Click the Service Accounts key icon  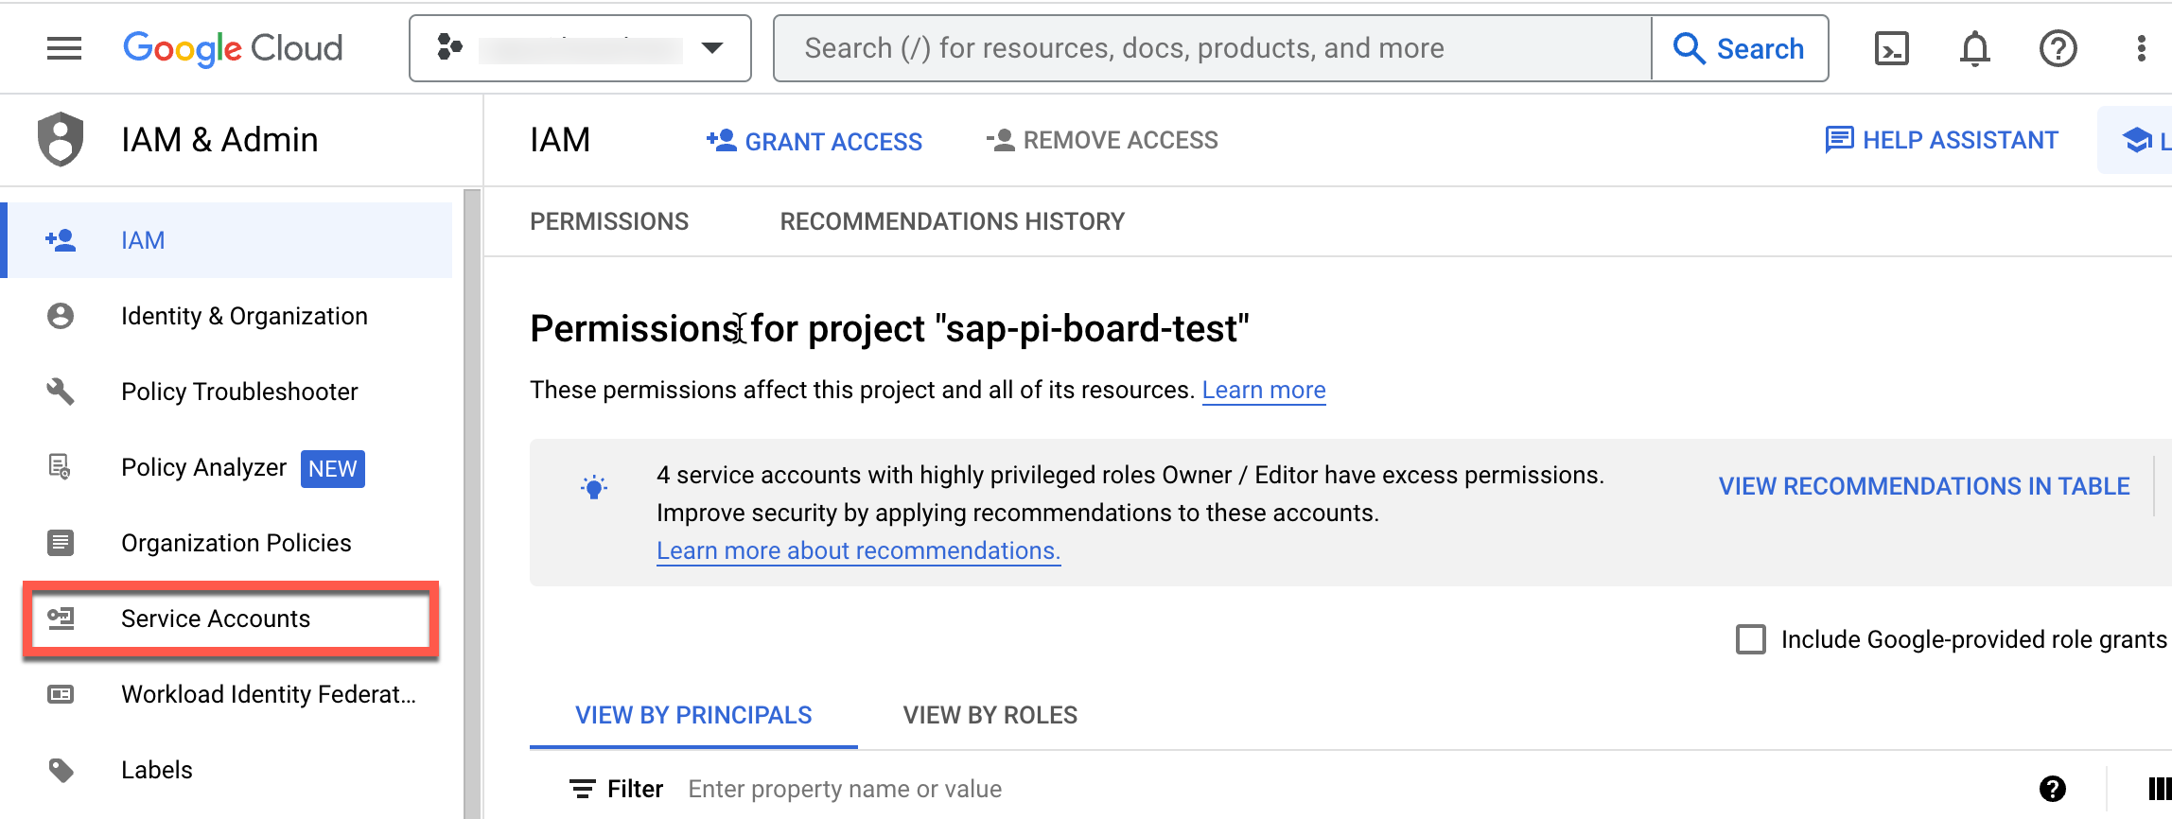tap(61, 619)
